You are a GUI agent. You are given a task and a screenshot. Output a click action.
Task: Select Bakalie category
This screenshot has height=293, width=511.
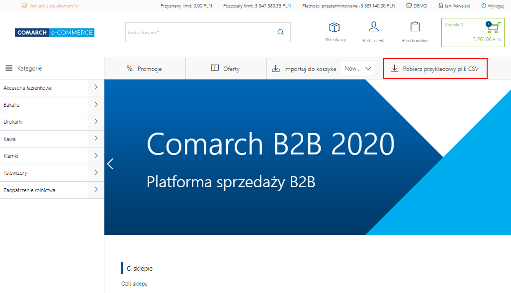(x=11, y=105)
